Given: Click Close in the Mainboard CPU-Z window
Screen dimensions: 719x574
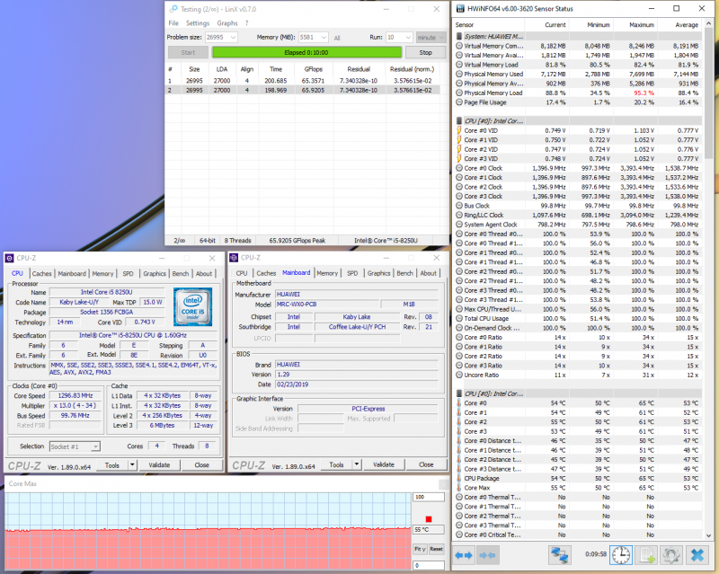Looking at the screenshot, I should (426, 464).
